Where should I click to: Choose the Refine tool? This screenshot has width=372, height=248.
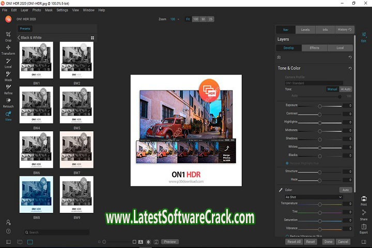(8, 88)
